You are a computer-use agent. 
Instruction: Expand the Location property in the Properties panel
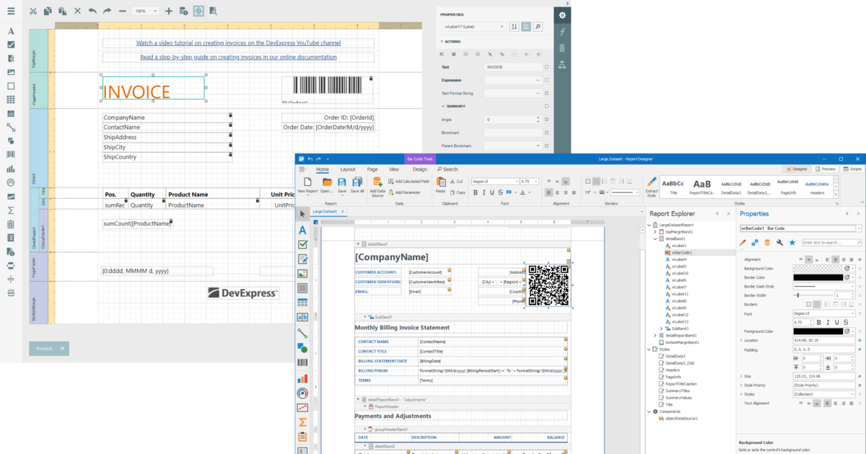click(740, 339)
